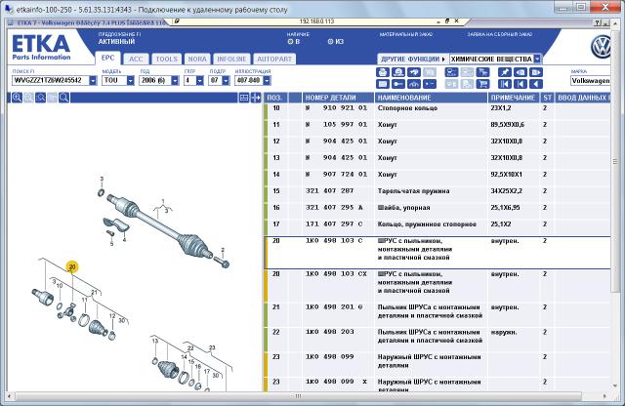Click the НАИМЕНОВАНИЕ column header
The image size is (625, 406).
pos(431,98)
